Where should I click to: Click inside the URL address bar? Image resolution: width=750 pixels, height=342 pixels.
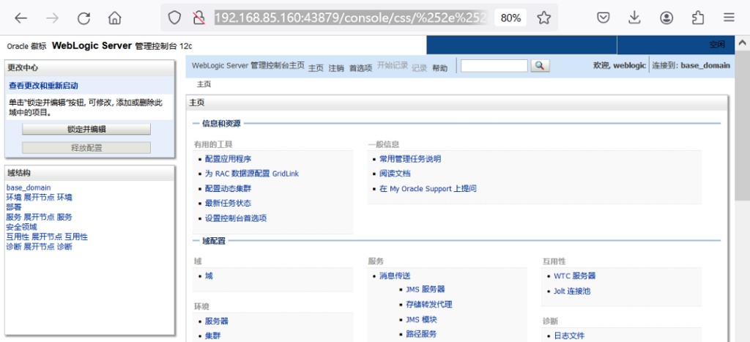(352, 18)
